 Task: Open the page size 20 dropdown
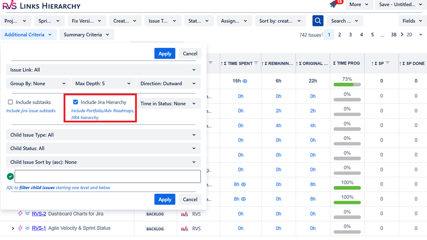click(x=415, y=35)
